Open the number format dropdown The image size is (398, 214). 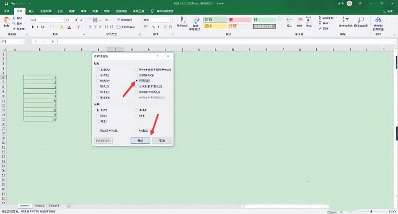[x=171, y=20]
